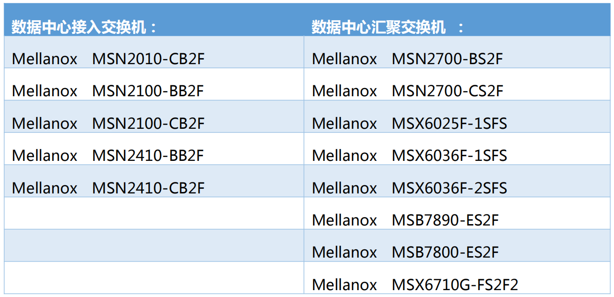Click the empty cell left of MSX6710G-FS2F2
Image resolution: width=614 pixels, height=297 pixels.
(x=154, y=278)
